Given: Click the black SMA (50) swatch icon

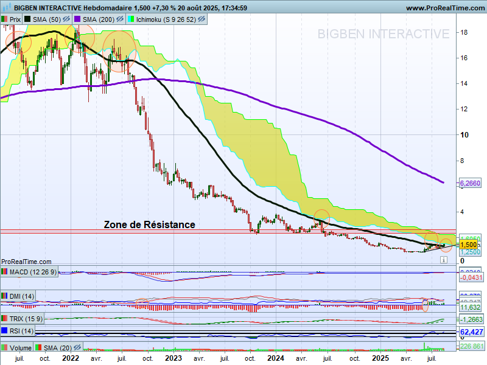Looking at the screenshot, I should (27, 18).
